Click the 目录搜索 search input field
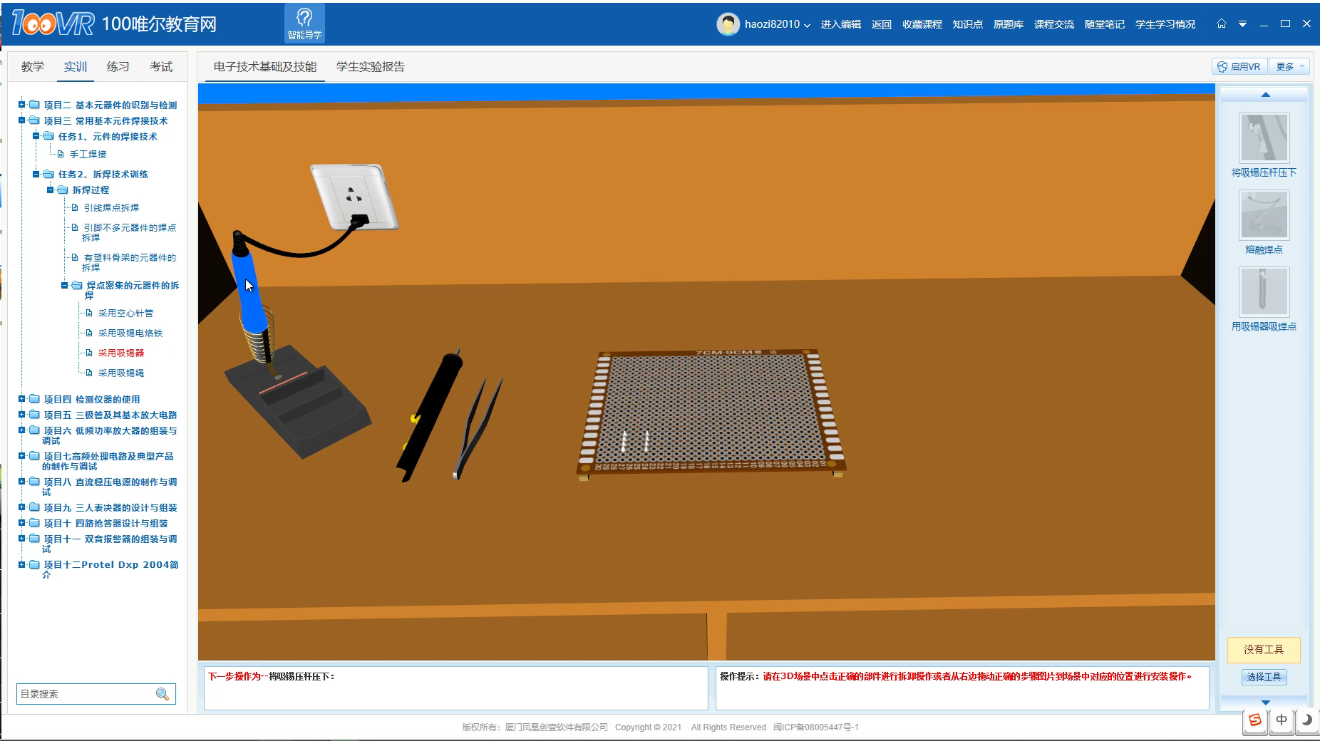The height and width of the screenshot is (741, 1320). click(86, 694)
